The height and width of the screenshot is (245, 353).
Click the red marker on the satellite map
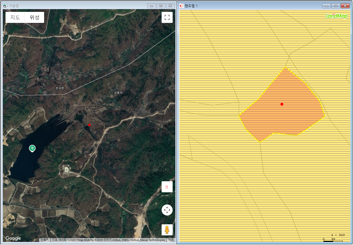click(x=89, y=125)
